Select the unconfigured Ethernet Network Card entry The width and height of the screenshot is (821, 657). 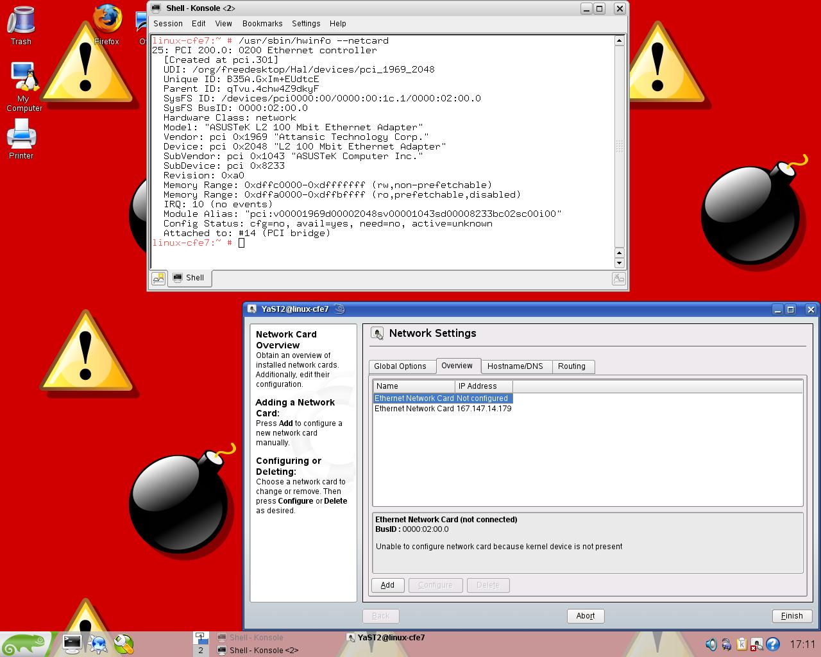pos(442,398)
